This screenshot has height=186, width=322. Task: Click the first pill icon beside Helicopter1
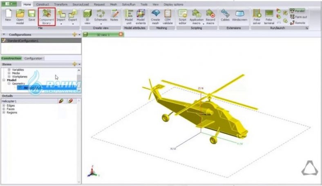61,101
